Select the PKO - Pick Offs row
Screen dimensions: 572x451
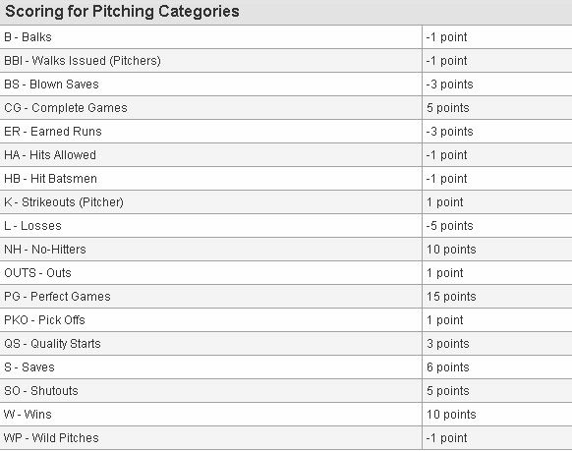pos(286,320)
